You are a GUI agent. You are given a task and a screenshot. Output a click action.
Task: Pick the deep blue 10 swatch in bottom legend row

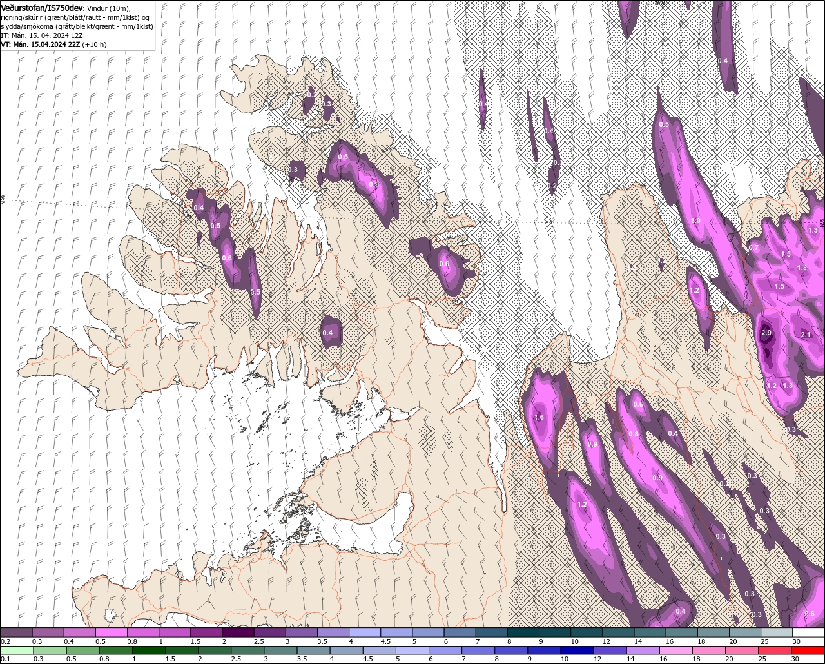point(577,650)
